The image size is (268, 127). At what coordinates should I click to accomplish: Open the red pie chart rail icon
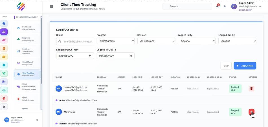(4, 98)
